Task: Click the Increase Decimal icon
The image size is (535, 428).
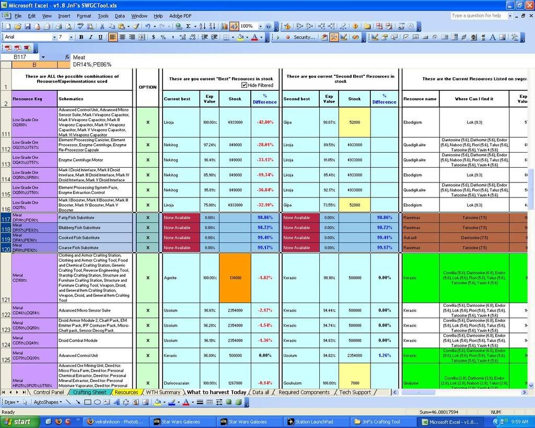Action: pos(183,37)
